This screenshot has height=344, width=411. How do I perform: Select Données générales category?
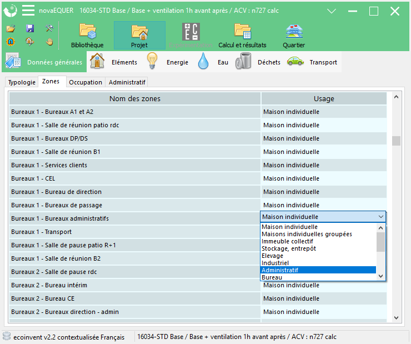point(44,62)
